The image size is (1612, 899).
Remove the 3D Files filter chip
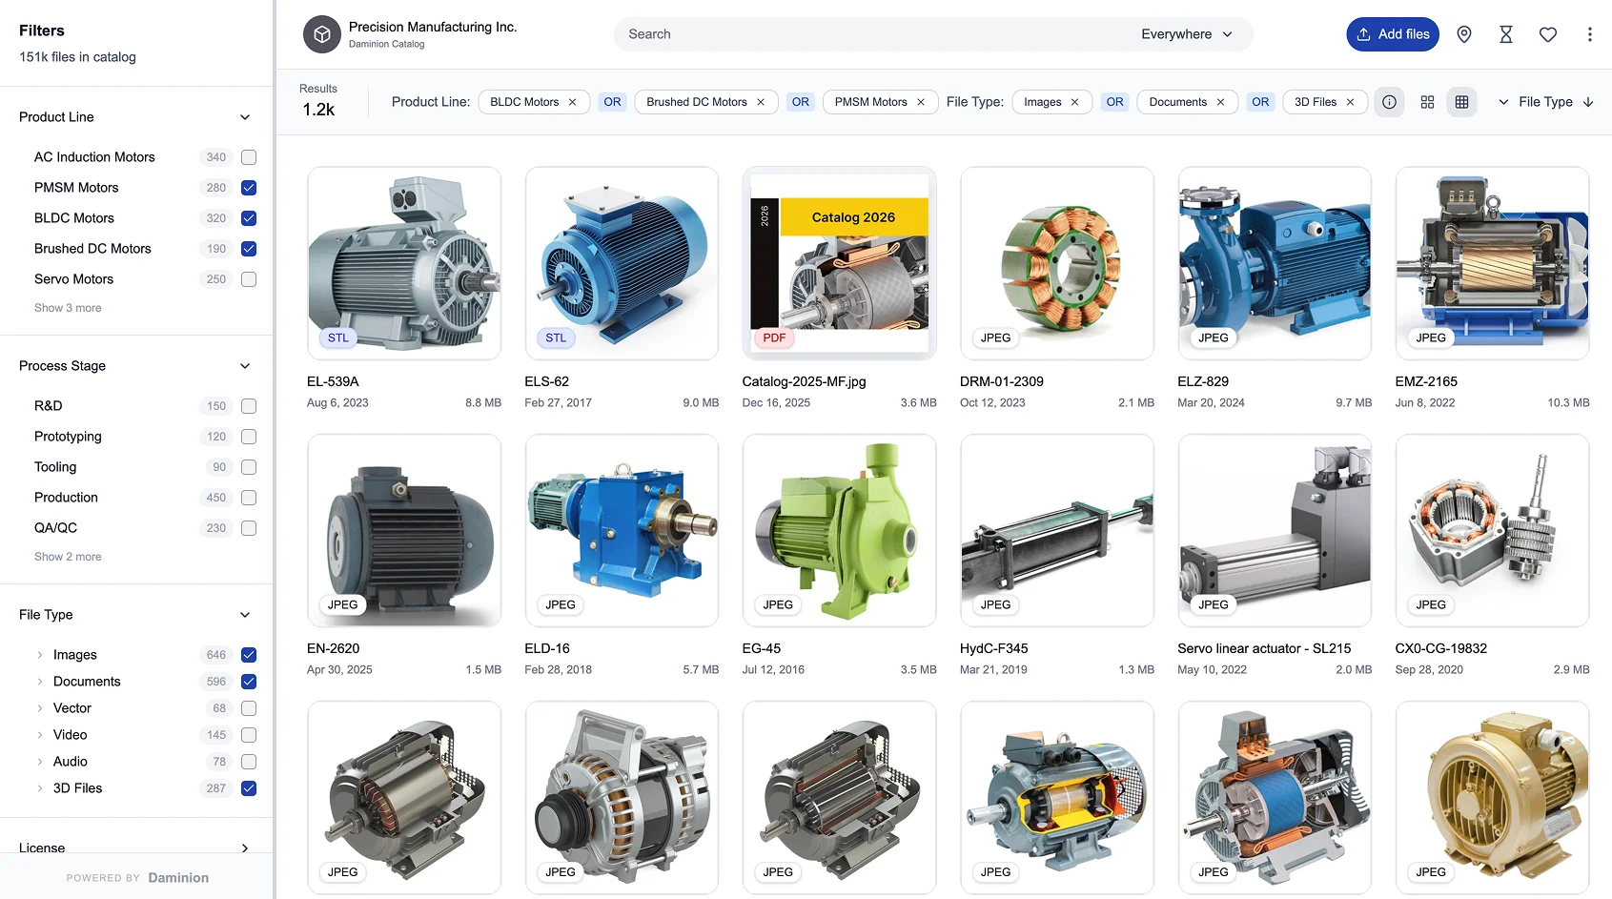click(x=1350, y=102)
